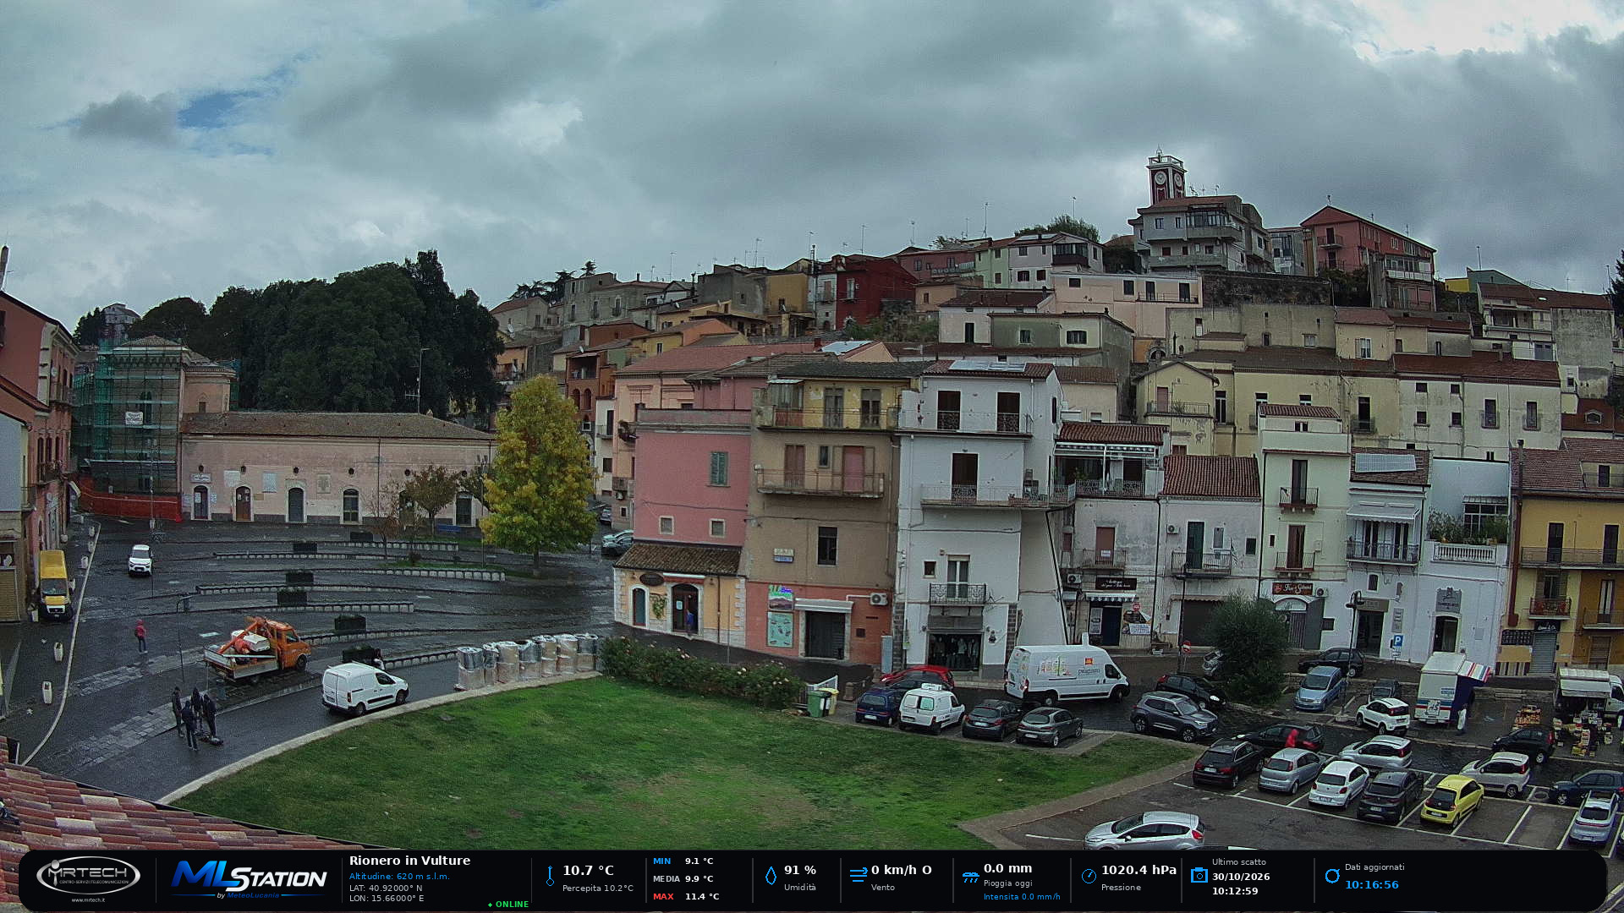This screenshot has height=913, width=1624.
Task: Click the data refresh icon
Action: [1332, 876]
